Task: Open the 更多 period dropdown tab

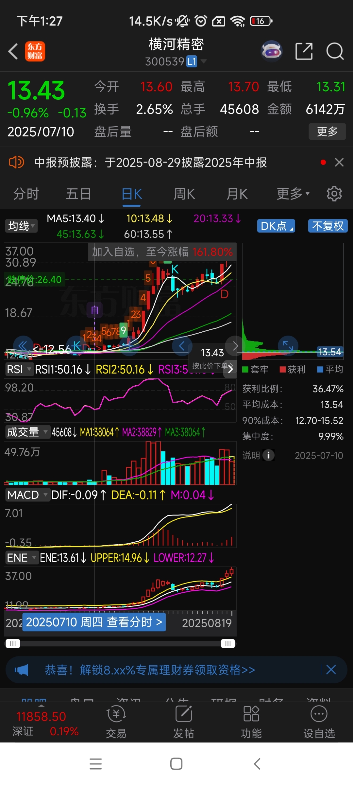Action: pos(293,194)
